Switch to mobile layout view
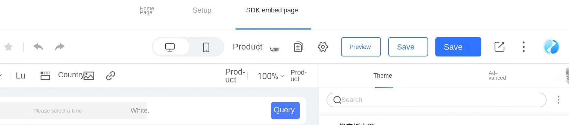Viewport: 569px width, 125px height. pos(206,47)
